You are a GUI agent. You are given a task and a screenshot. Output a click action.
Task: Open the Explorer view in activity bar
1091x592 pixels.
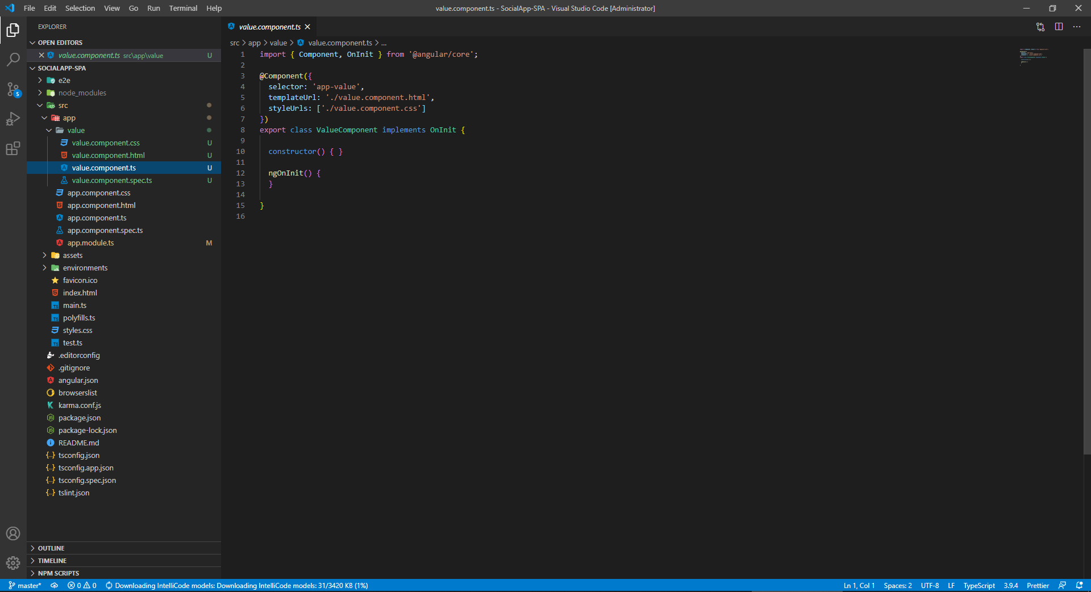(x=13, y=30)
